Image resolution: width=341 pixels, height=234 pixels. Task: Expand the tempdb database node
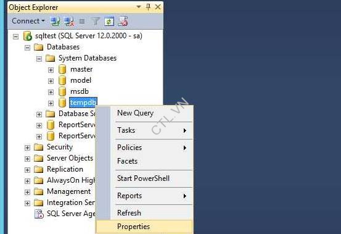click(x=51, y=103)
